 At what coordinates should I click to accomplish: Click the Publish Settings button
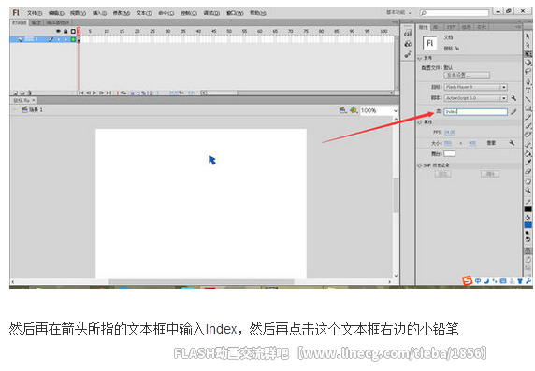click(467, 75)
